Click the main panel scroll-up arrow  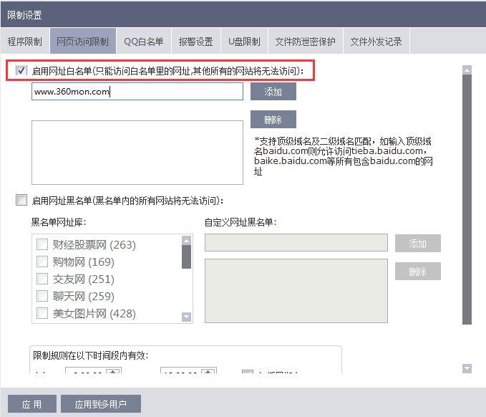click(467, 70)
